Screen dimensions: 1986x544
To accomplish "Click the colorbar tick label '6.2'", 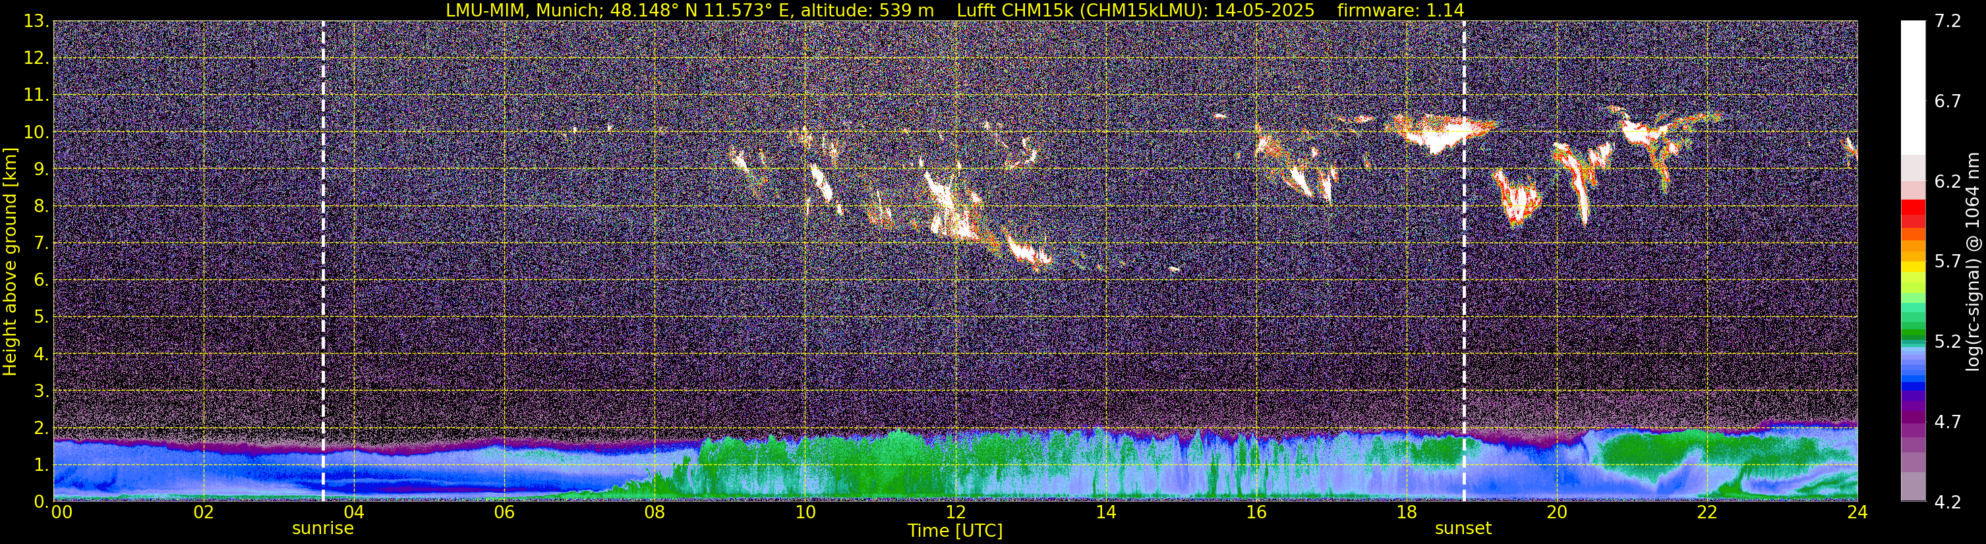I will pyautogui.click(x=1948, y=182).
